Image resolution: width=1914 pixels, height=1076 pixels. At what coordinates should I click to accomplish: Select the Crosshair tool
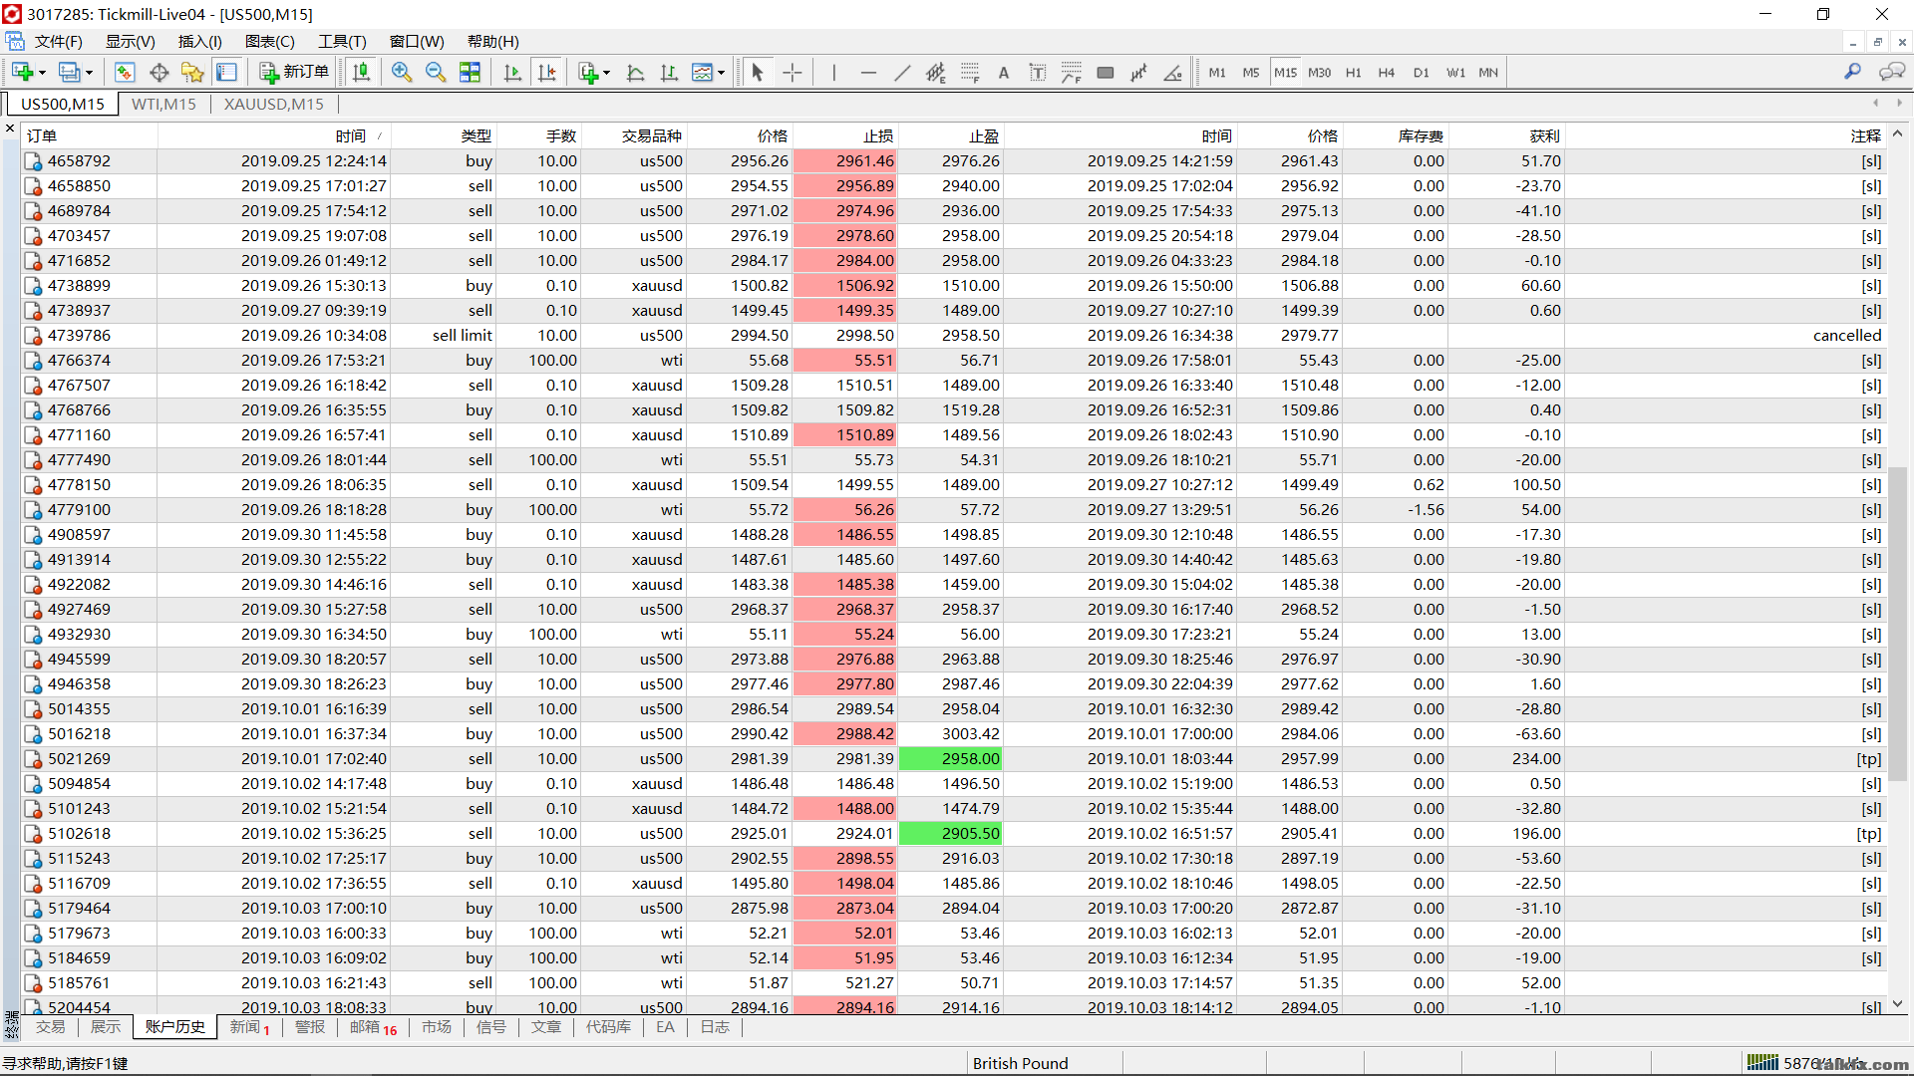click(793, 73)
